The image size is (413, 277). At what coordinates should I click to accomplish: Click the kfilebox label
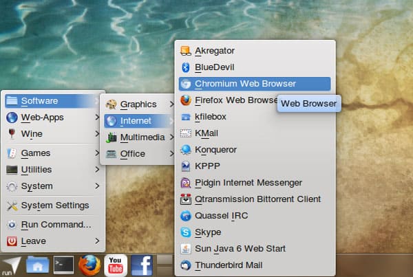pos(211,117)
